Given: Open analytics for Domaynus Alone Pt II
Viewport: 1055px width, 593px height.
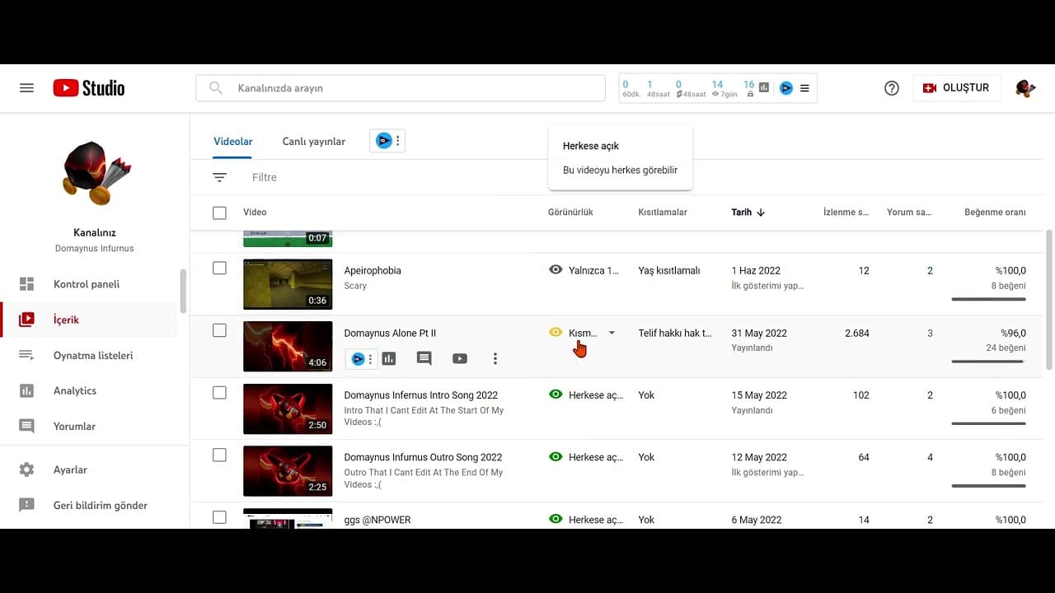Looking at the screenshot, I should pyautogui.click(x=389, y=358).
